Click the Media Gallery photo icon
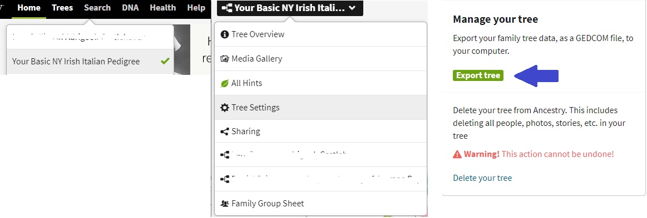This screenshot has height=218, width=647. tap(224, 59)
